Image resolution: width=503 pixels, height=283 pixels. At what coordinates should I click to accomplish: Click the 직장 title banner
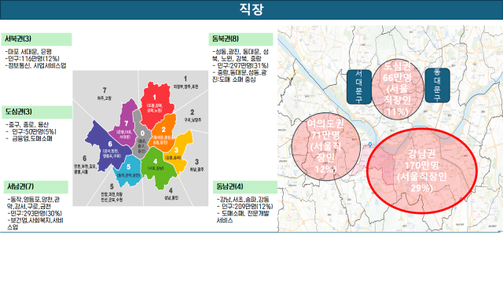click(251, 9)
